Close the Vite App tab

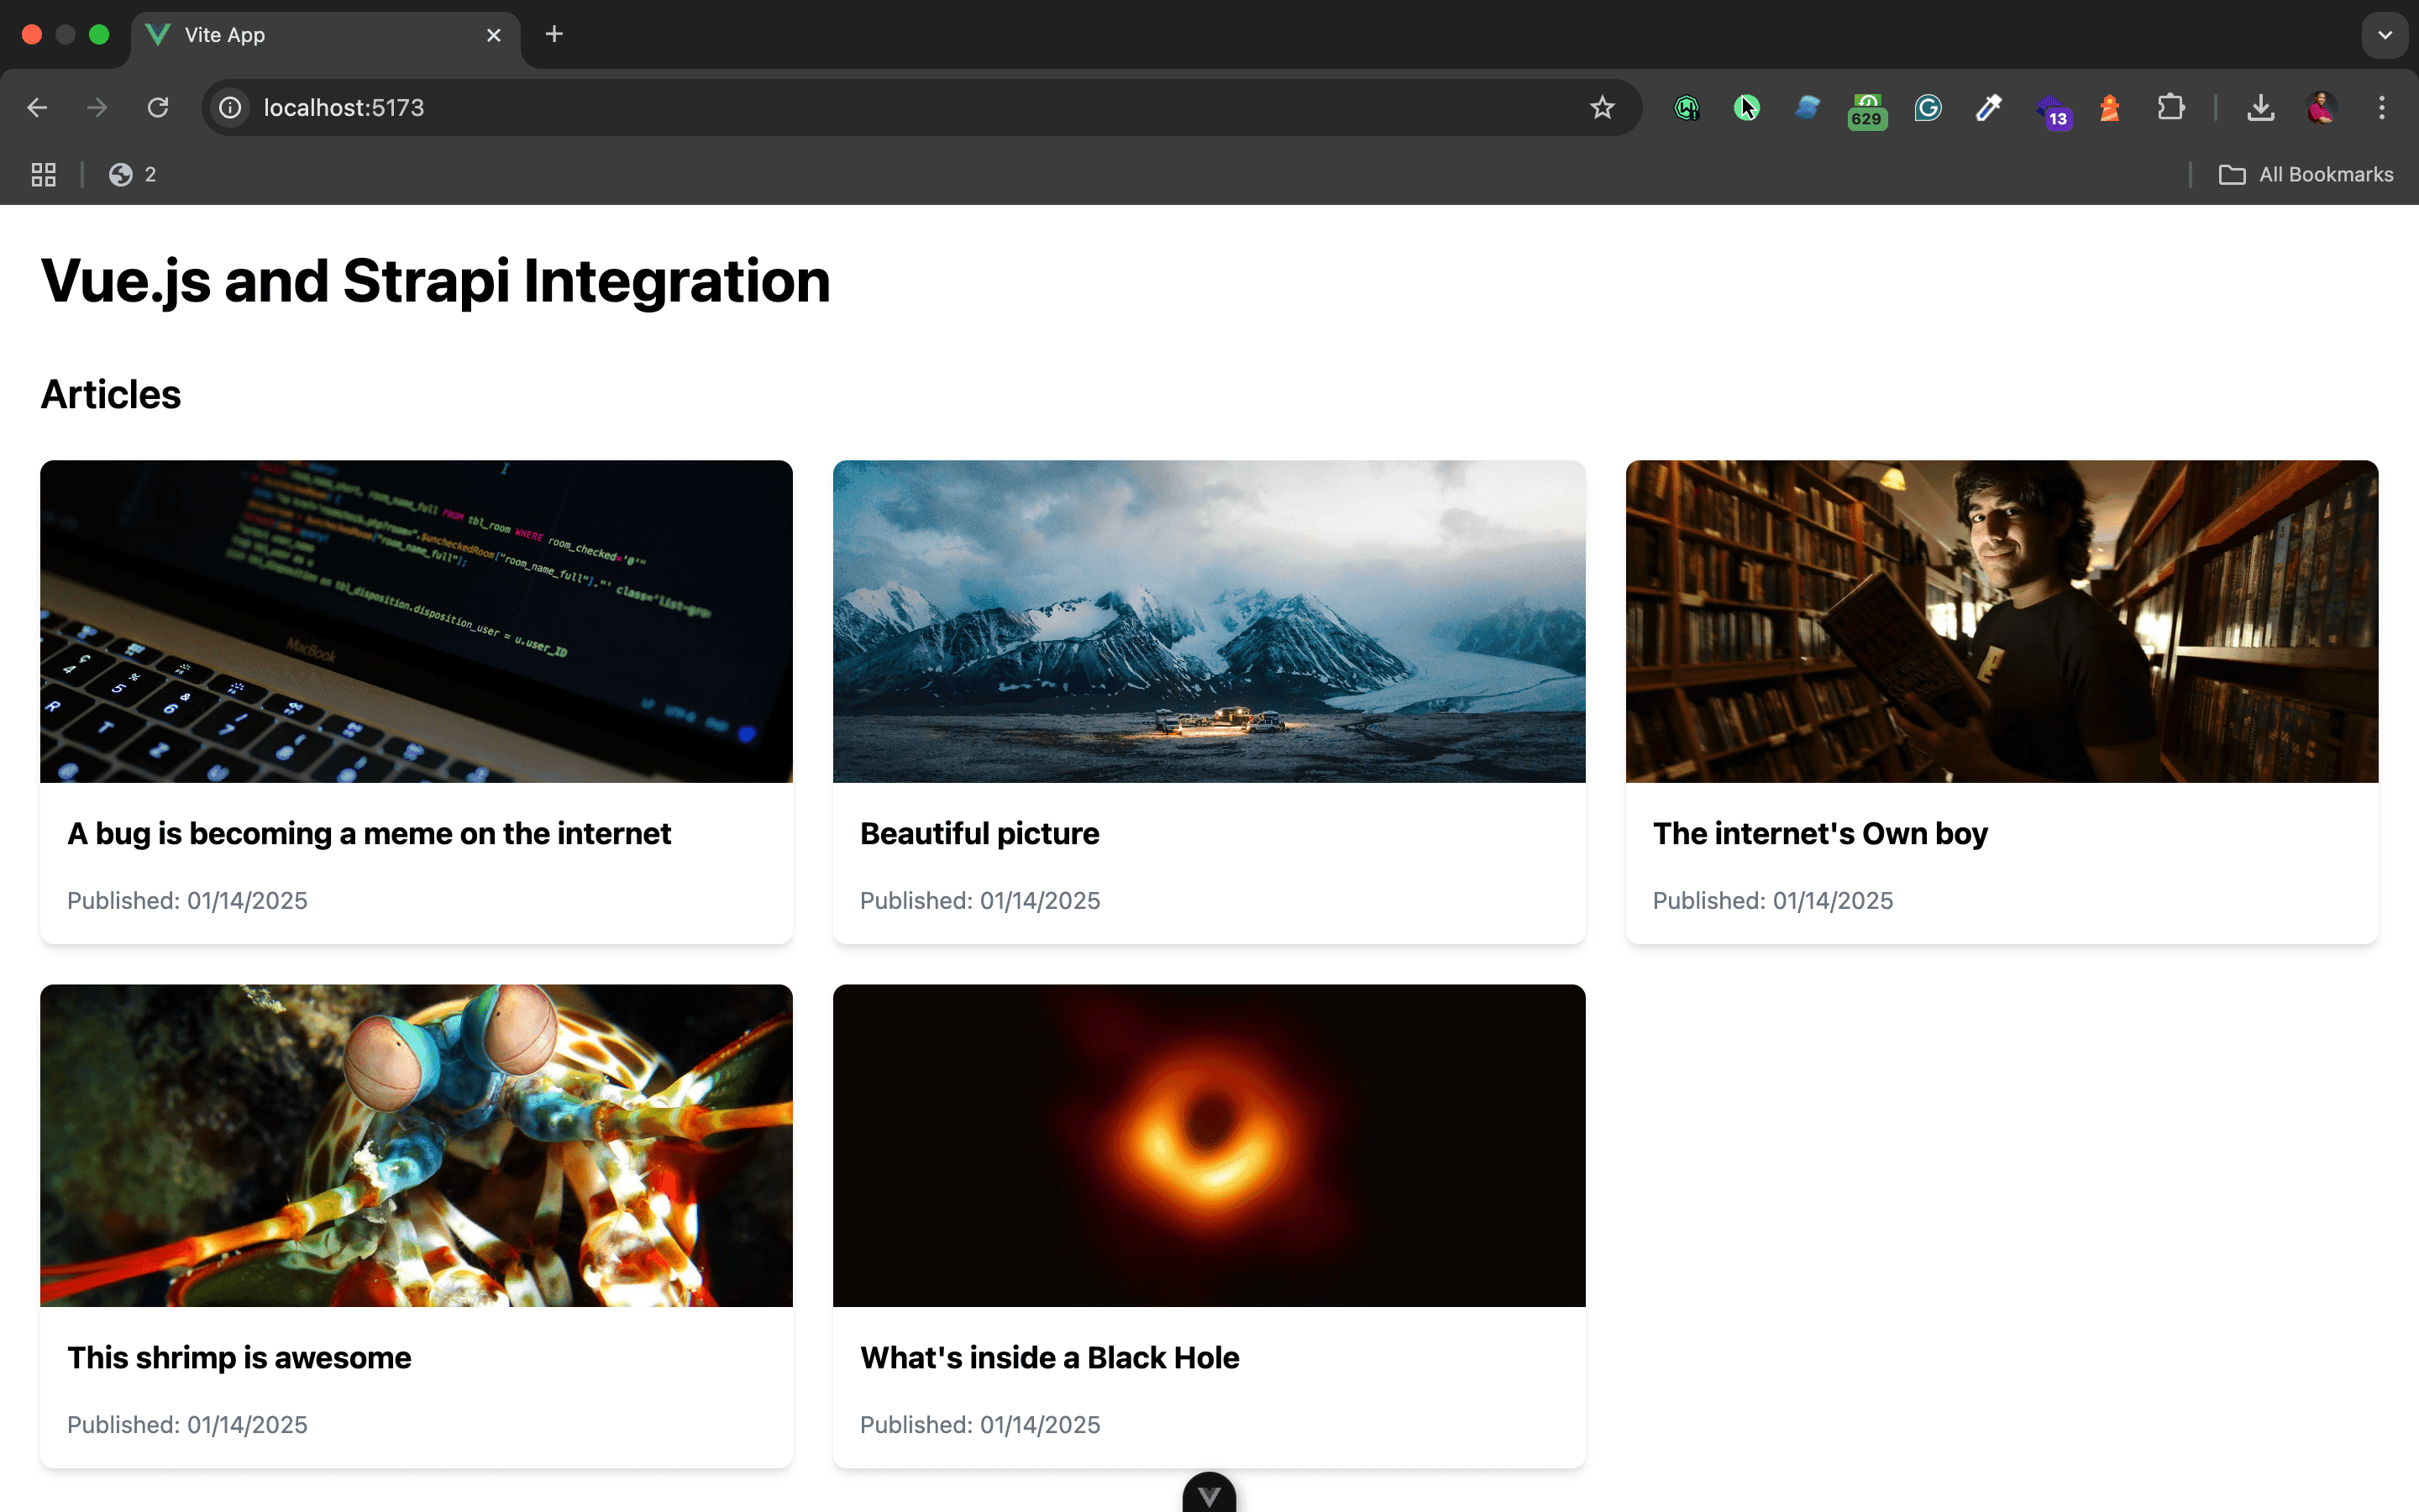494,35
